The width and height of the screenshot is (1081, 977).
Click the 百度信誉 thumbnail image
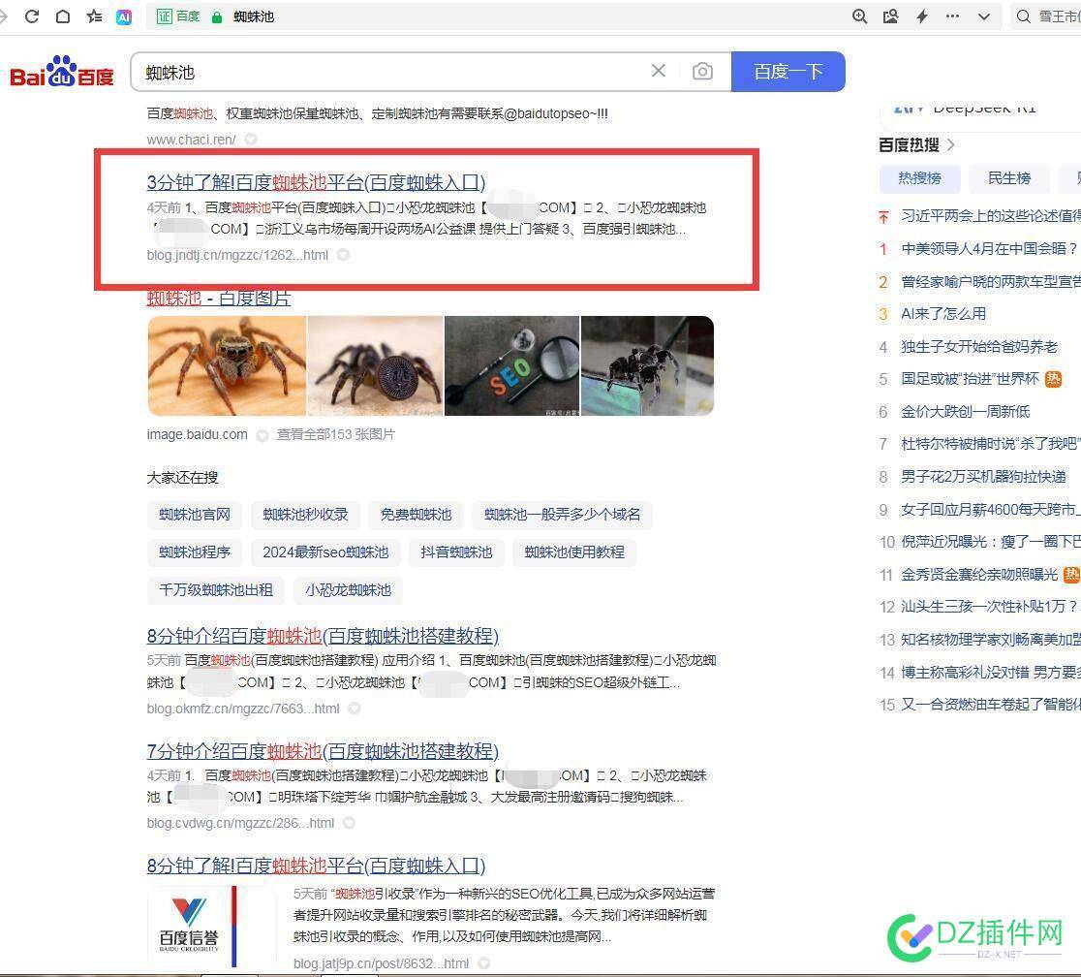(x=212, y=928)
